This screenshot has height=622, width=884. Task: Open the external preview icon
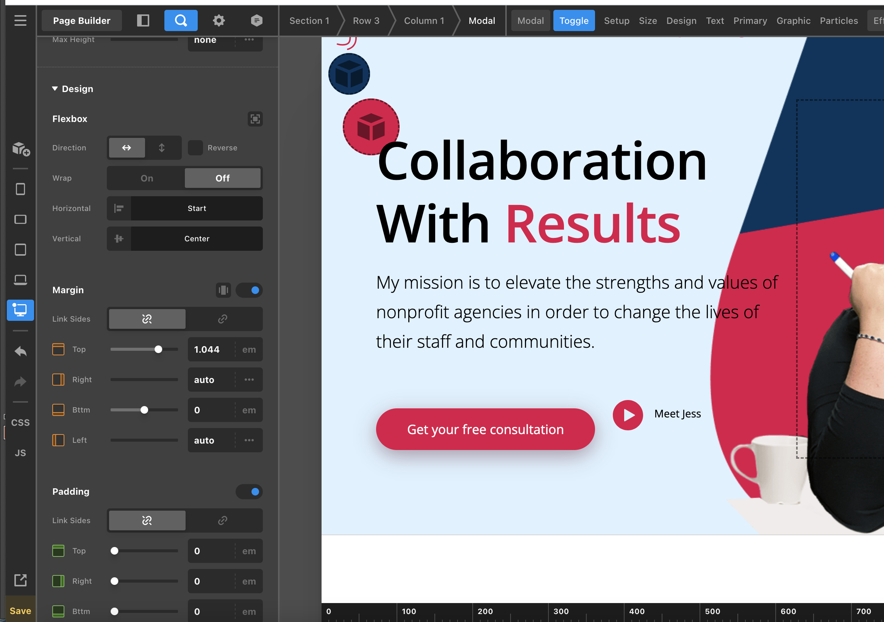[x=20, y=580]
